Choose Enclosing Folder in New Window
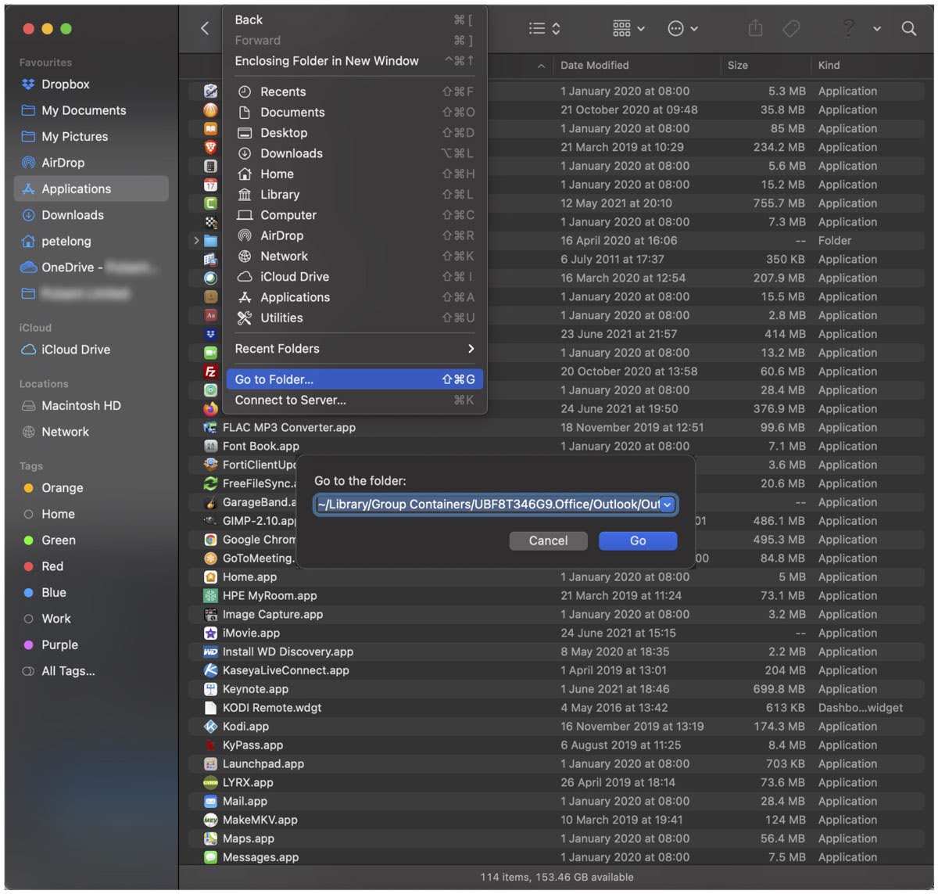The image size is (938, 894). (x=354, y=61)
